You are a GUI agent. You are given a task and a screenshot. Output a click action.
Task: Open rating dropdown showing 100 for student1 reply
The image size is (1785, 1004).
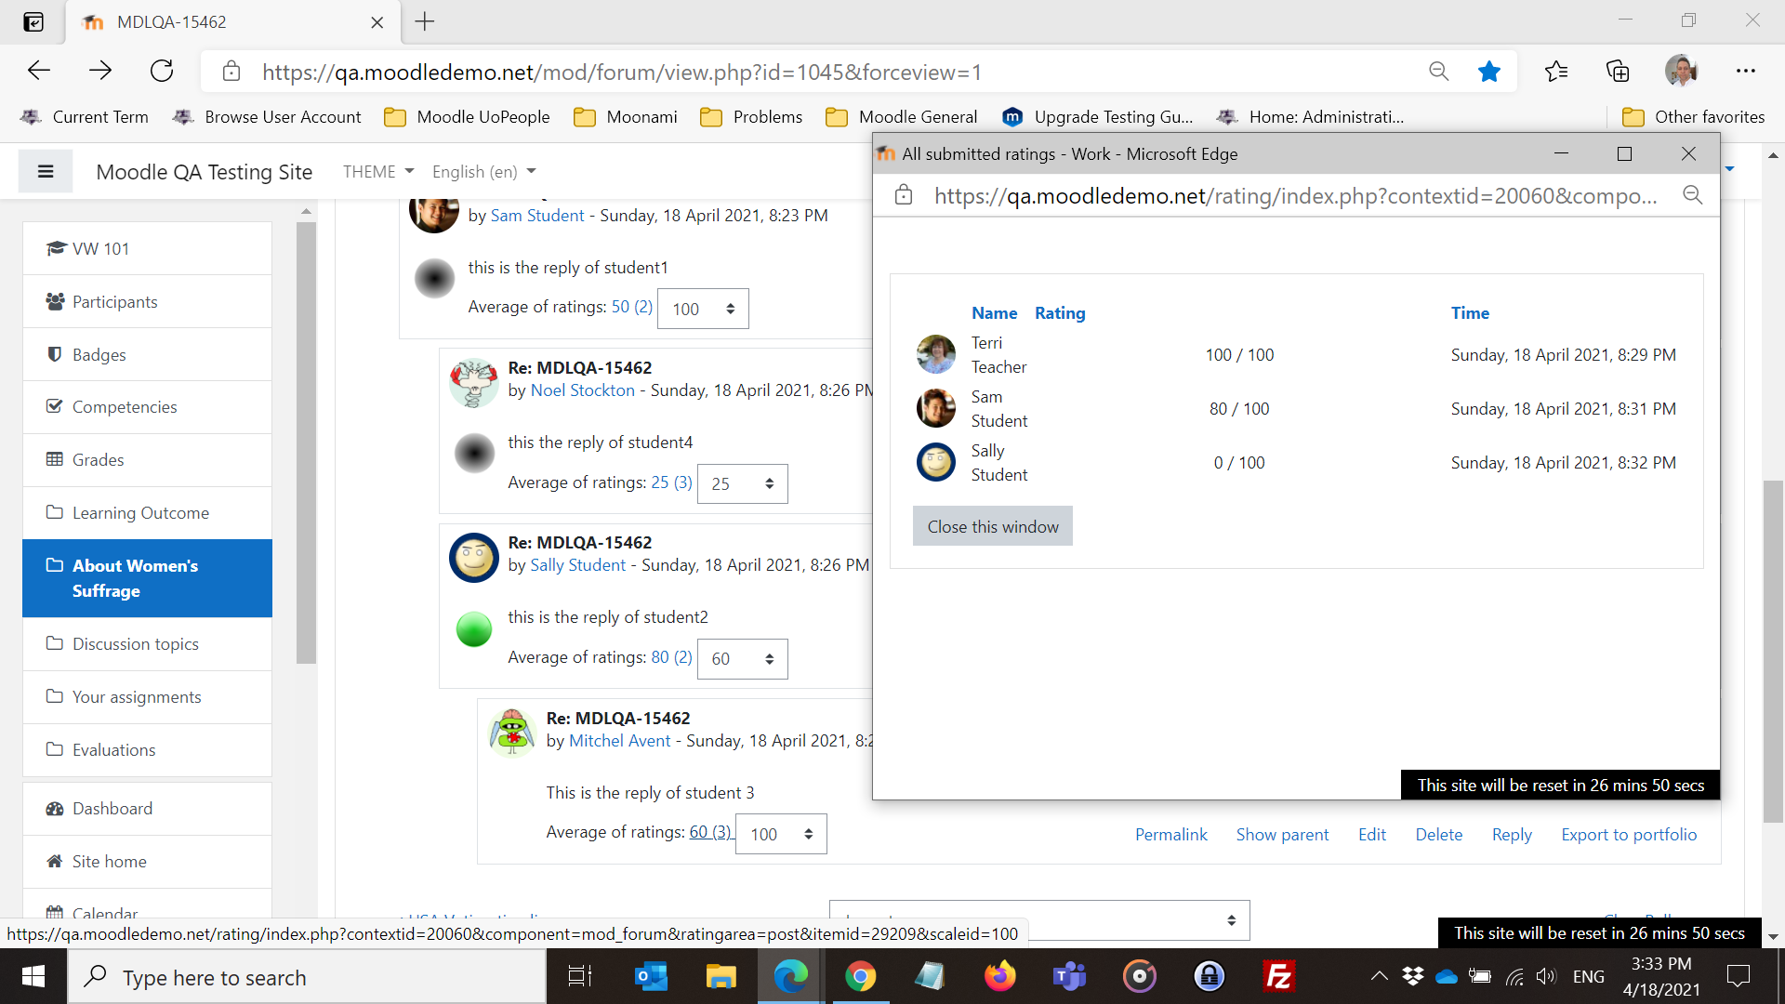click(x=703, y=309)
